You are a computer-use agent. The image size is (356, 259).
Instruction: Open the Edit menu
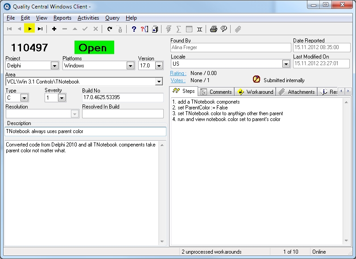pyautogui.click(x=25, y=18)
